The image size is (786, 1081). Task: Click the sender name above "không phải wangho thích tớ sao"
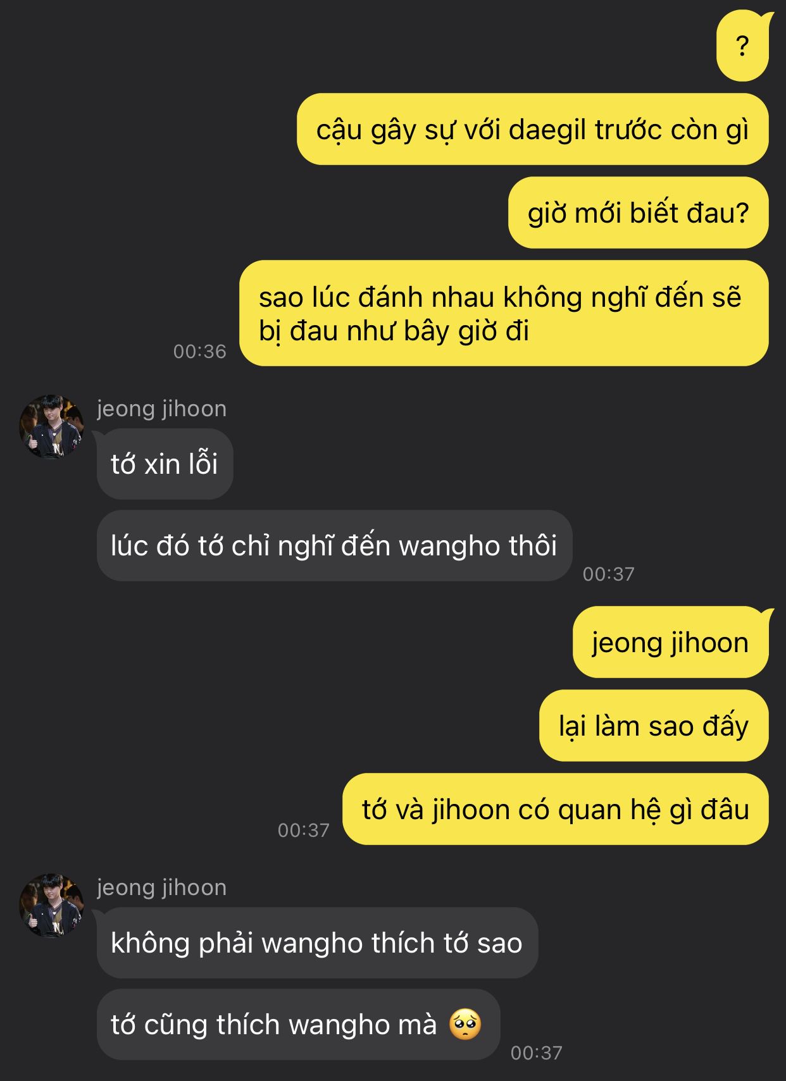[x=161, y=887]
